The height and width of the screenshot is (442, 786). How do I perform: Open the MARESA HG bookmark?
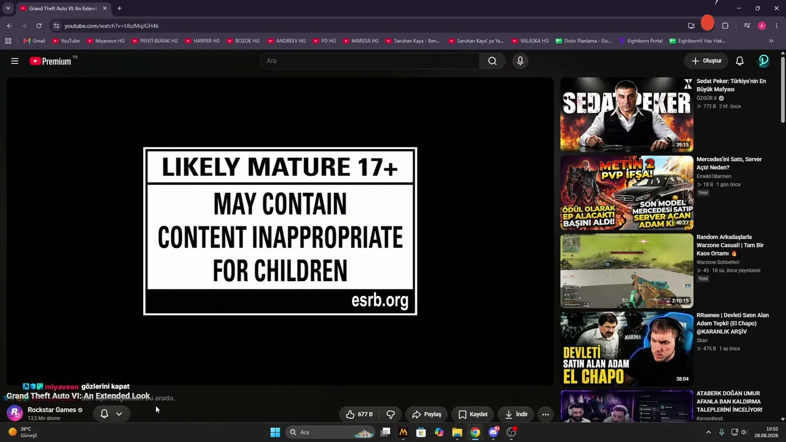click(360, 41)
